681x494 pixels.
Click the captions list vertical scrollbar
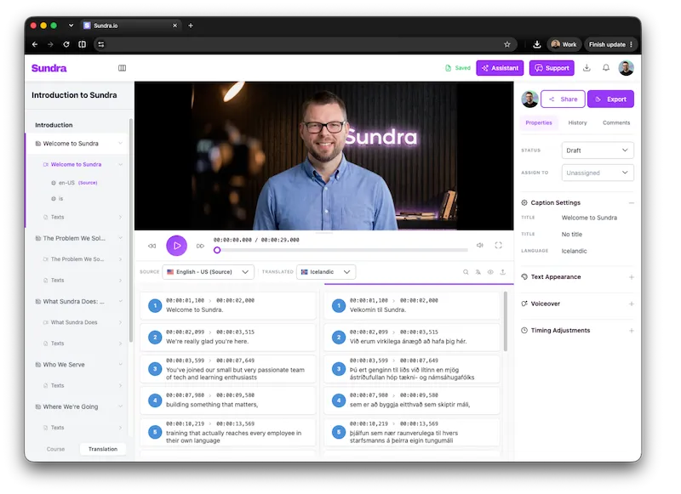pos(505,321)
